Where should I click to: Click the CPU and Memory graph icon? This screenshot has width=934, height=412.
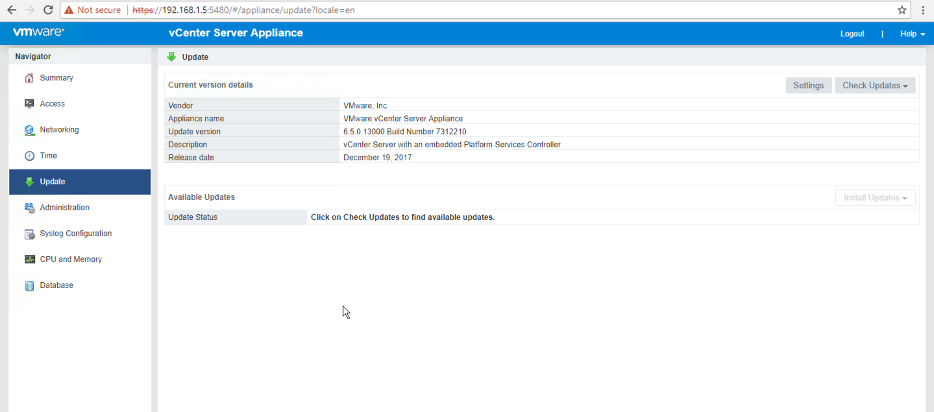pyautogui.click(x=29, y=260)
